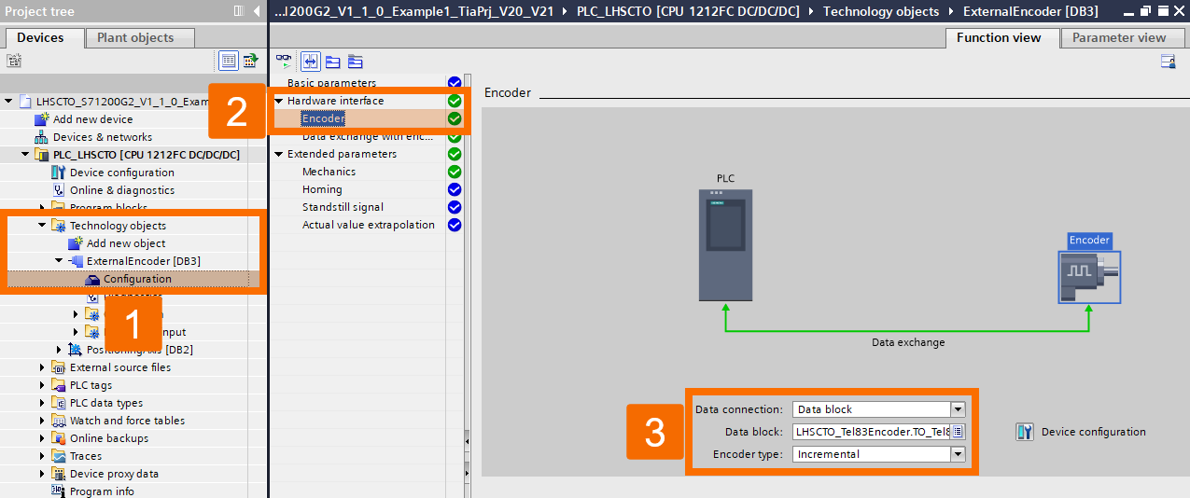Toggle the details view table icon
This screenshot has height=498, width=1190.
[229, 61]
